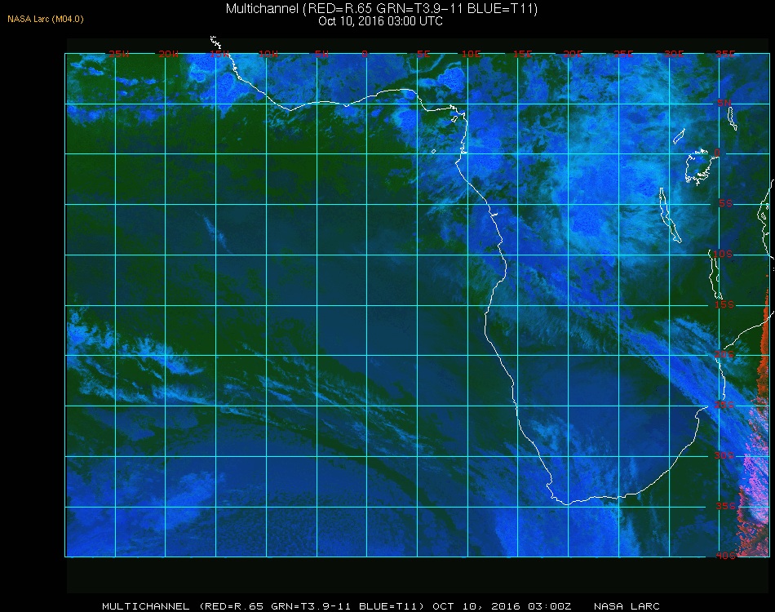The height and width of the screenshot is (612, 775).
Task: Click the 15S latitude label
Action: click(724, 304)
